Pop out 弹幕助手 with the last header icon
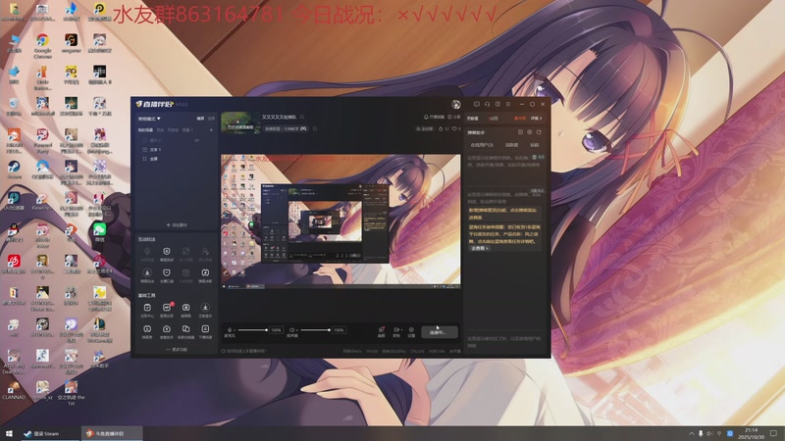Image resolution: width=785 pixels, height=441 pixels. click(539, 132)
